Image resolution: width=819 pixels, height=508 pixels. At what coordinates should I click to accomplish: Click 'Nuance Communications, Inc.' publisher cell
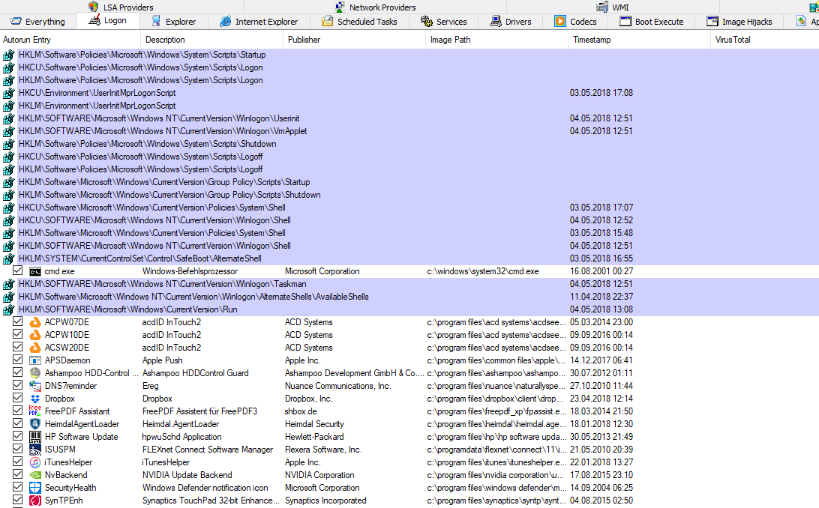click(x=338, y=386)
